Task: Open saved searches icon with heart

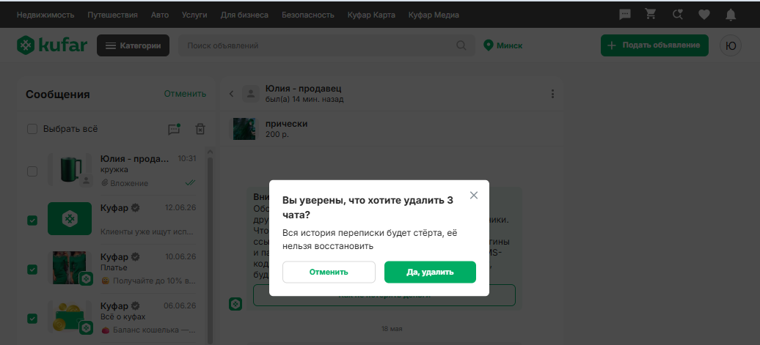Action: click(x=678, y=15)
